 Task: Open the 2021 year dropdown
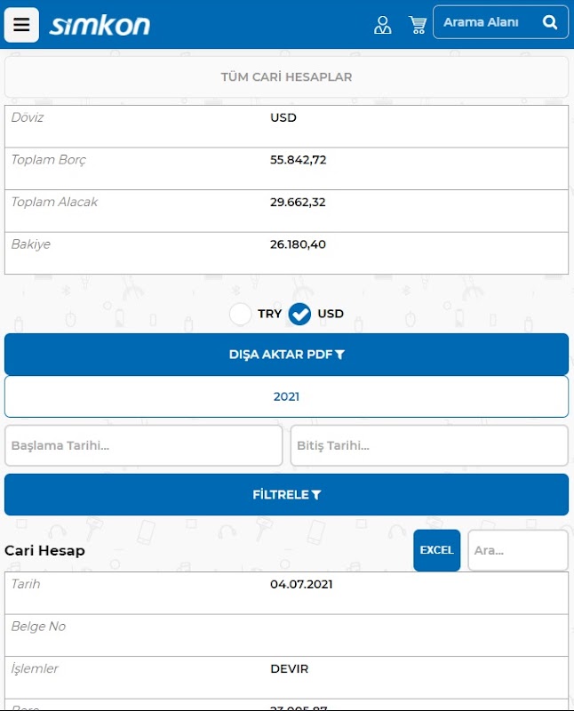(x=286, y=396)
